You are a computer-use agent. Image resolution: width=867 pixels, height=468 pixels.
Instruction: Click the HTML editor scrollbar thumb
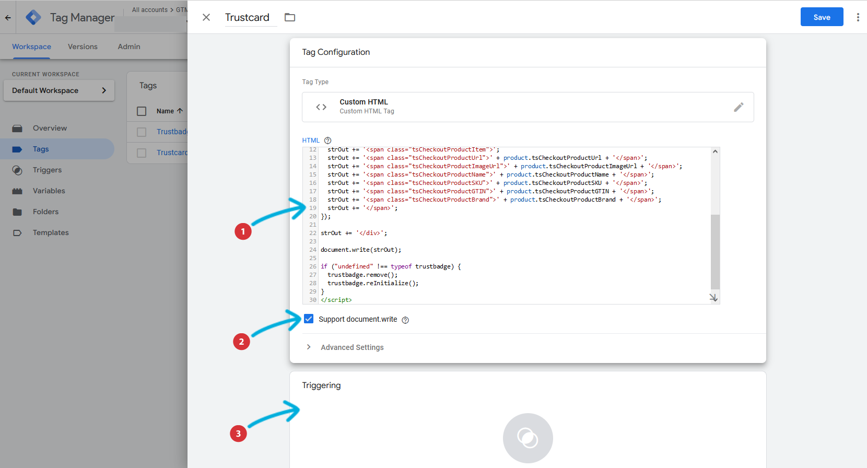[x=715, y=251]
